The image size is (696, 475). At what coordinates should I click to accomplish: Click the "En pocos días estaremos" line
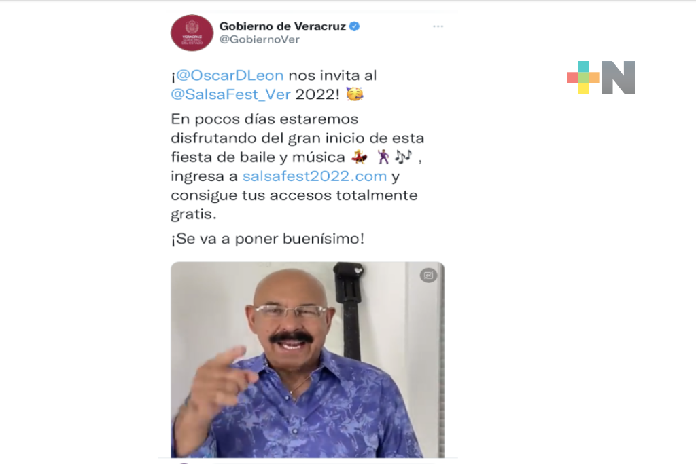pos(264,119)
